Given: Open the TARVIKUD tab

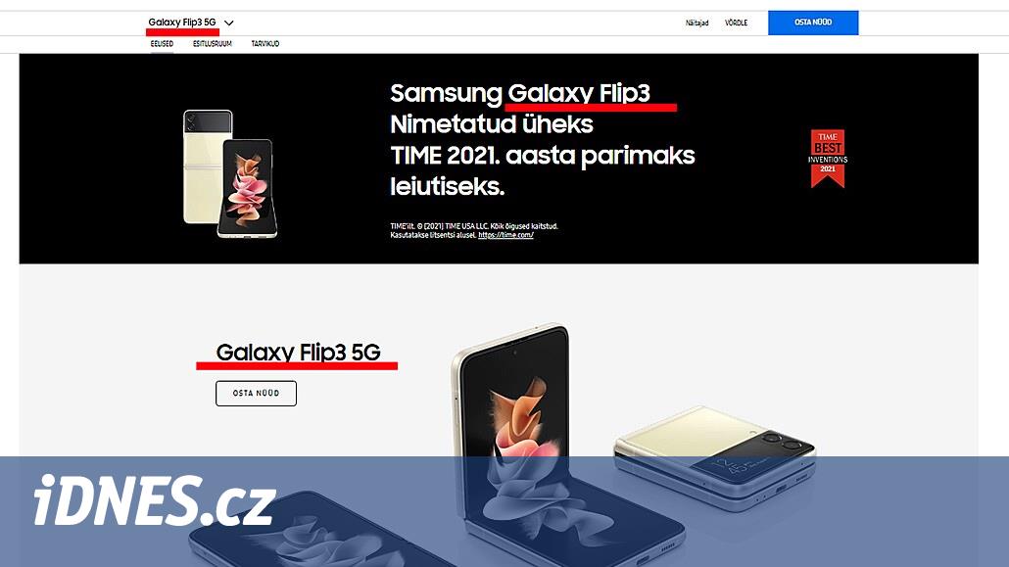Looking at the screenshot, I should (265, 44).
